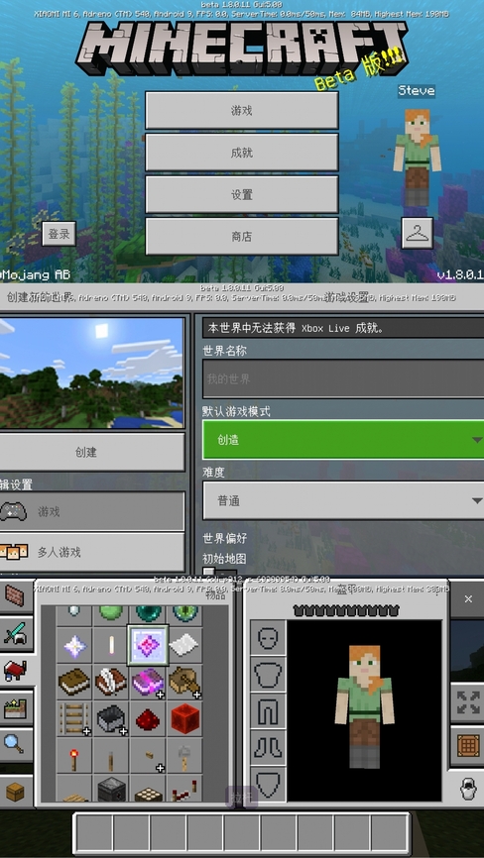Click the 默认游戏模式 label
The height and width of the screenshot is (858, 484).
[236, 411]
